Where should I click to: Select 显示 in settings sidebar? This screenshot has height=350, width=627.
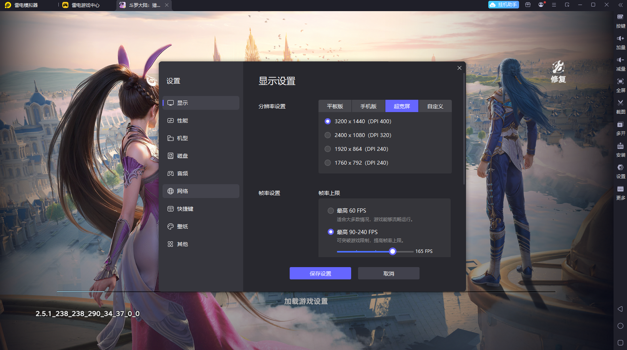tap(201, 103)
